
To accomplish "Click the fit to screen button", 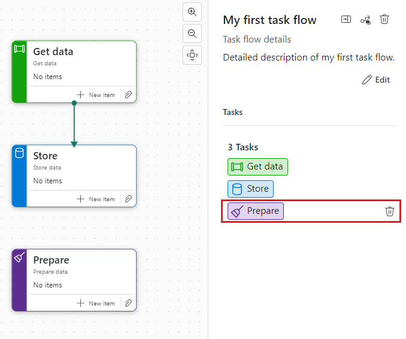I will click(x=192, y=55).
